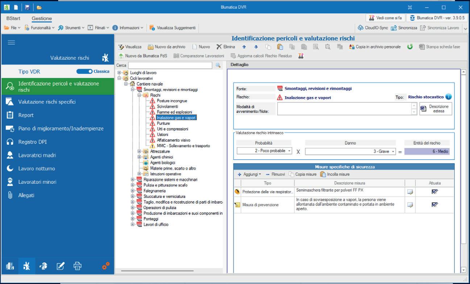Viewport: 470px width, 284px height.
Task: Expand the Attrezzature tree node
Action: (140, 152)
